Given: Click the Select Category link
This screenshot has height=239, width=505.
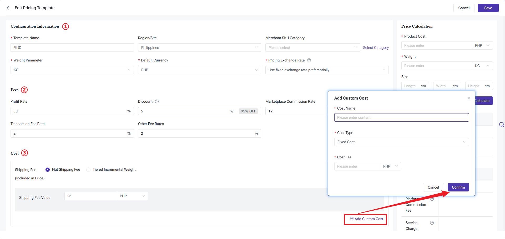Looking at the screenshot, I should point(376,48).
